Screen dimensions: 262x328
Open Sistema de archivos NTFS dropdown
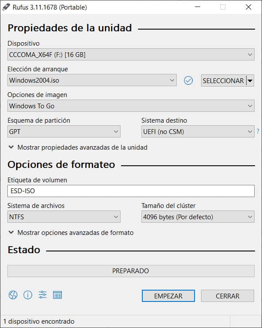point(64,217)
